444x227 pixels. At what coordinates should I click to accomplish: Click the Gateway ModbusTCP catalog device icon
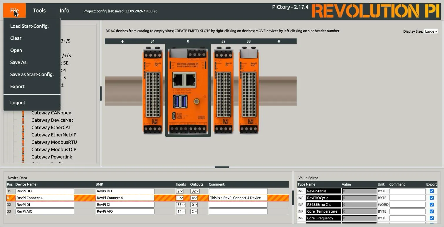tap(23, 150)
